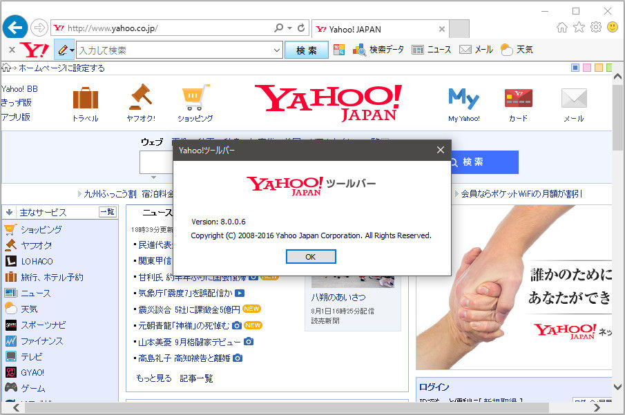The image size is (625, 415).
Task: Open 旅行、ホテル予約 in the services list
Action: point(52,278)
